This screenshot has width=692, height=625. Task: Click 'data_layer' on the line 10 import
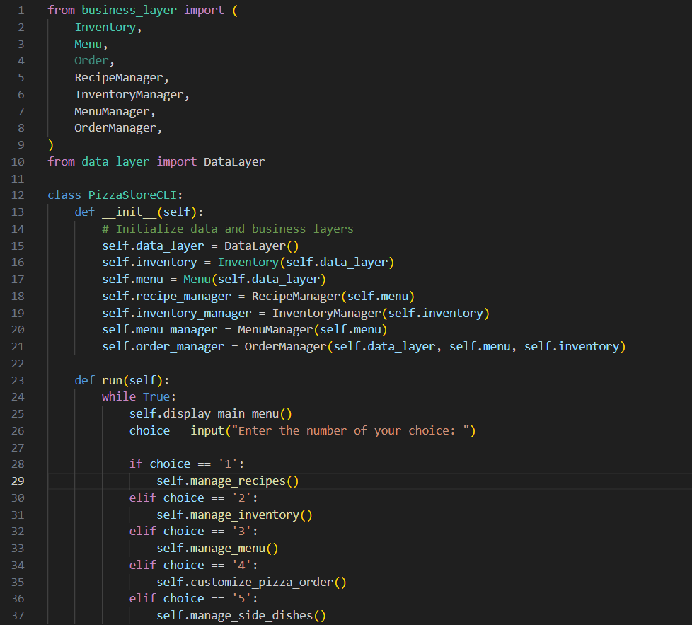click(115, 161)
